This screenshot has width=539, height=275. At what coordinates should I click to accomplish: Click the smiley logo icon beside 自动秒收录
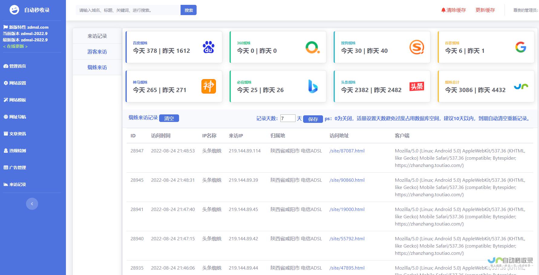point(14,10)
